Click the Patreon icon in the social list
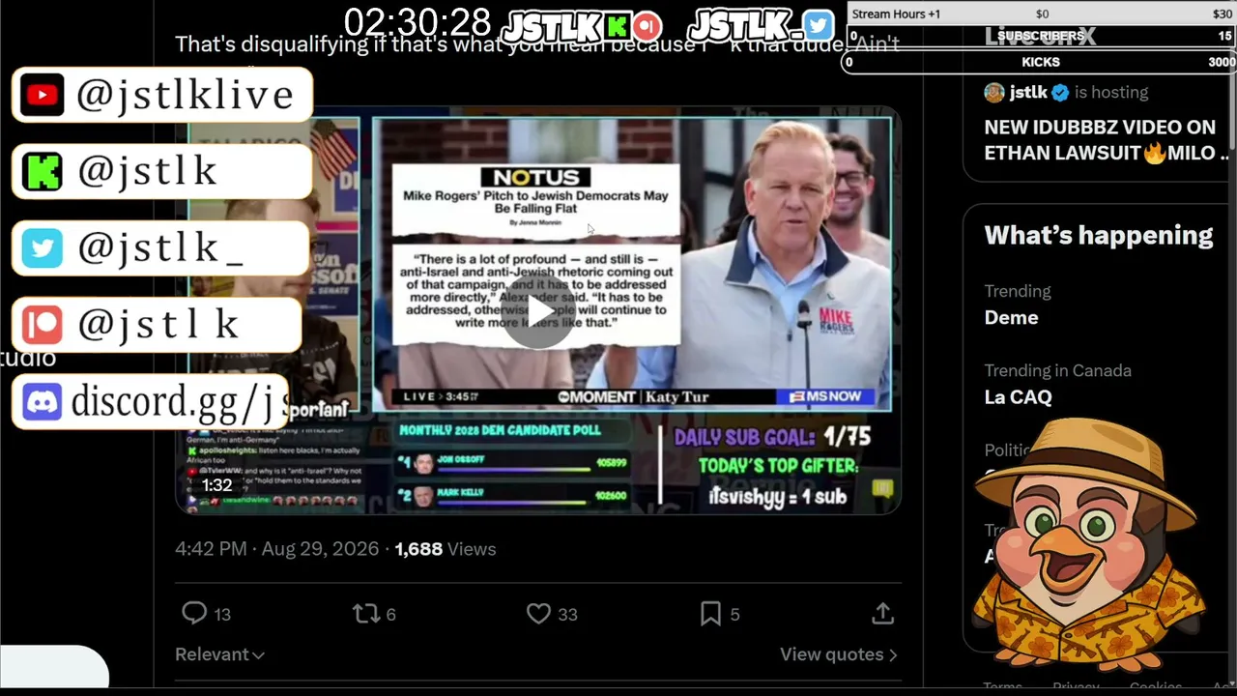 pyautogui.click(x=43, y=325)
